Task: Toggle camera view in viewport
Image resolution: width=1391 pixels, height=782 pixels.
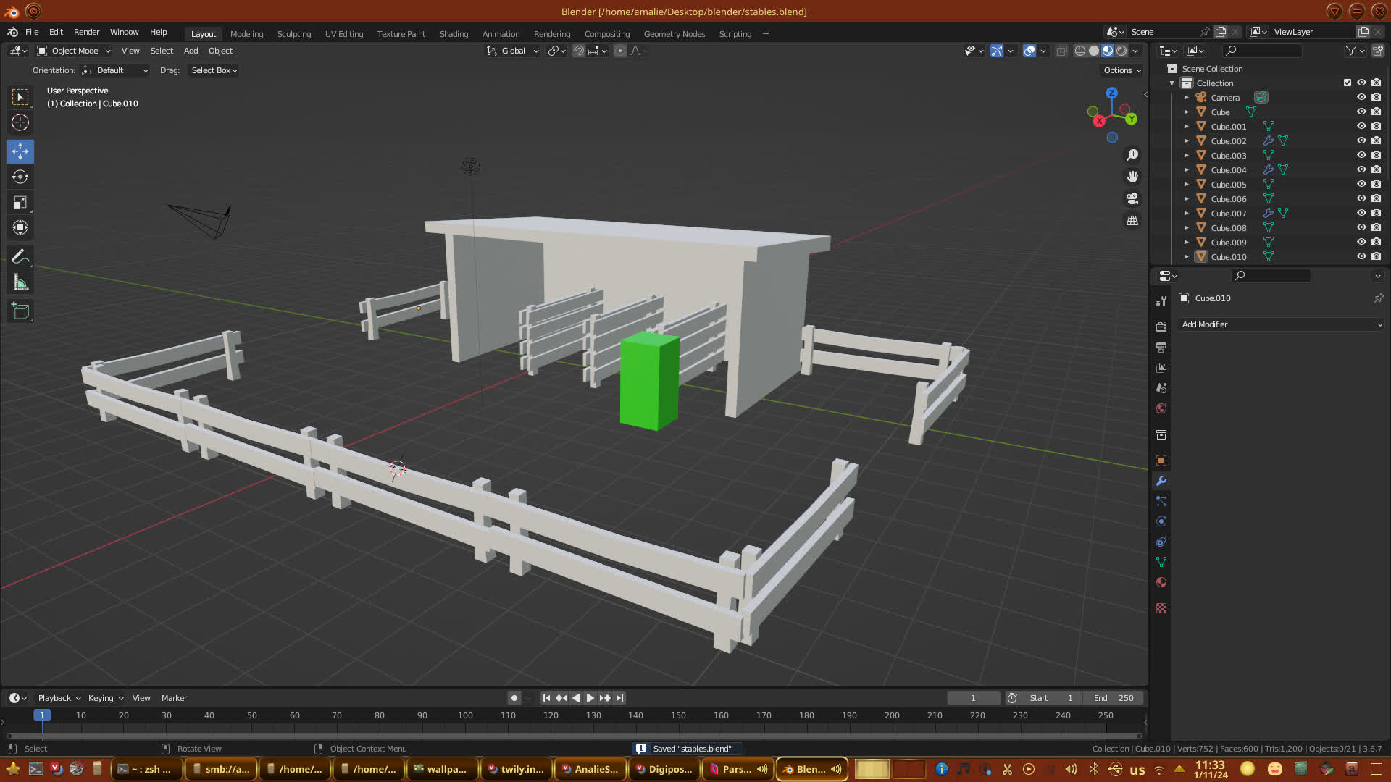Action: (1132, 198)
